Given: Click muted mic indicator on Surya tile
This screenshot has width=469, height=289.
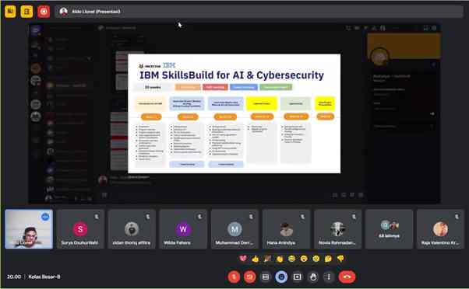Looking at the screenshot, I should 97,217.
